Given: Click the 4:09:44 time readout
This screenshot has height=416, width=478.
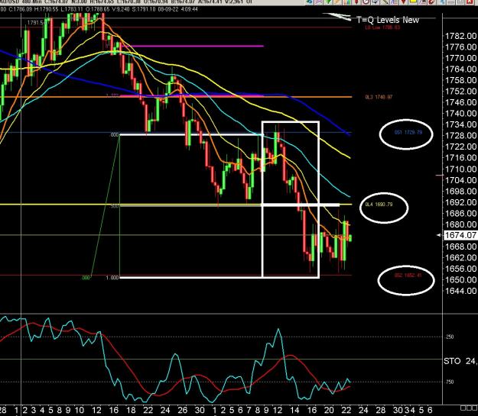Looking at the screenshot, I should point(190,9).
